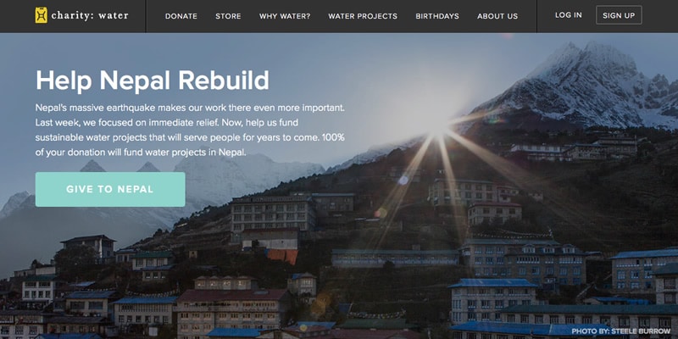Visit the About Us page
This screenshot has height=339, width=678.
497,16
